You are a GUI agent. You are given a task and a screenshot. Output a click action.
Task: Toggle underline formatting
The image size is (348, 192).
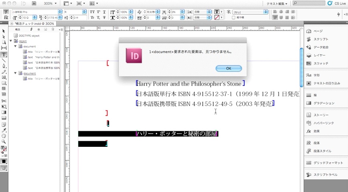point(104,12)
